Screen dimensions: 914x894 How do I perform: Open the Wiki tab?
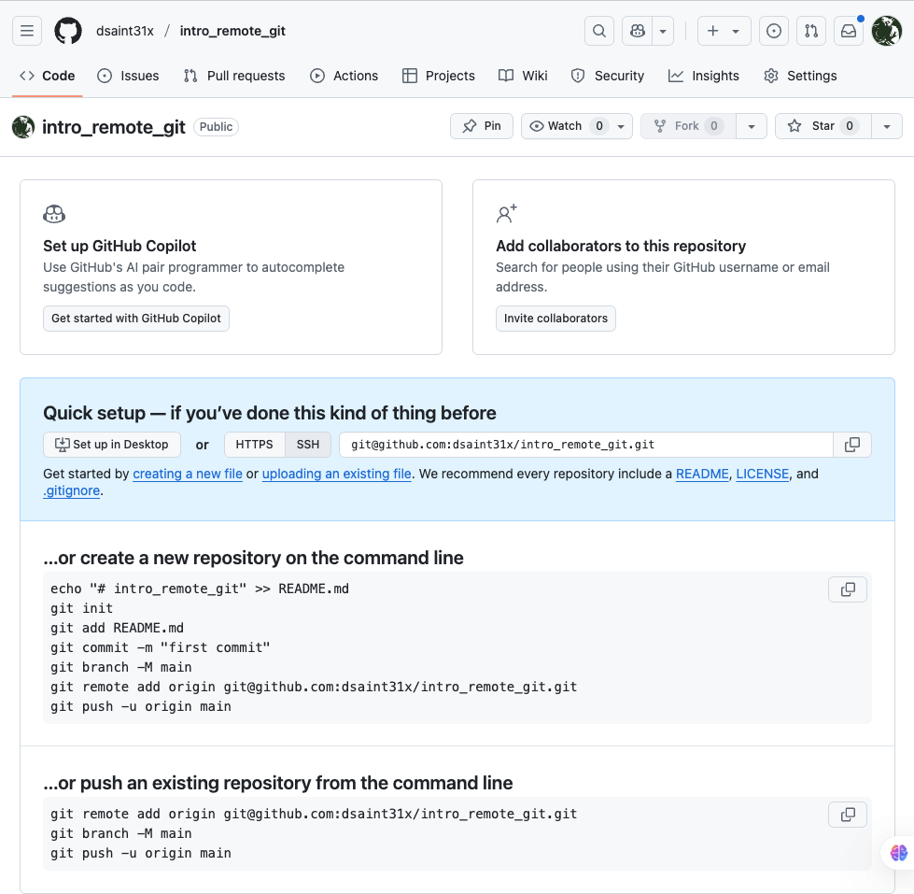click(x=523, y=76)
